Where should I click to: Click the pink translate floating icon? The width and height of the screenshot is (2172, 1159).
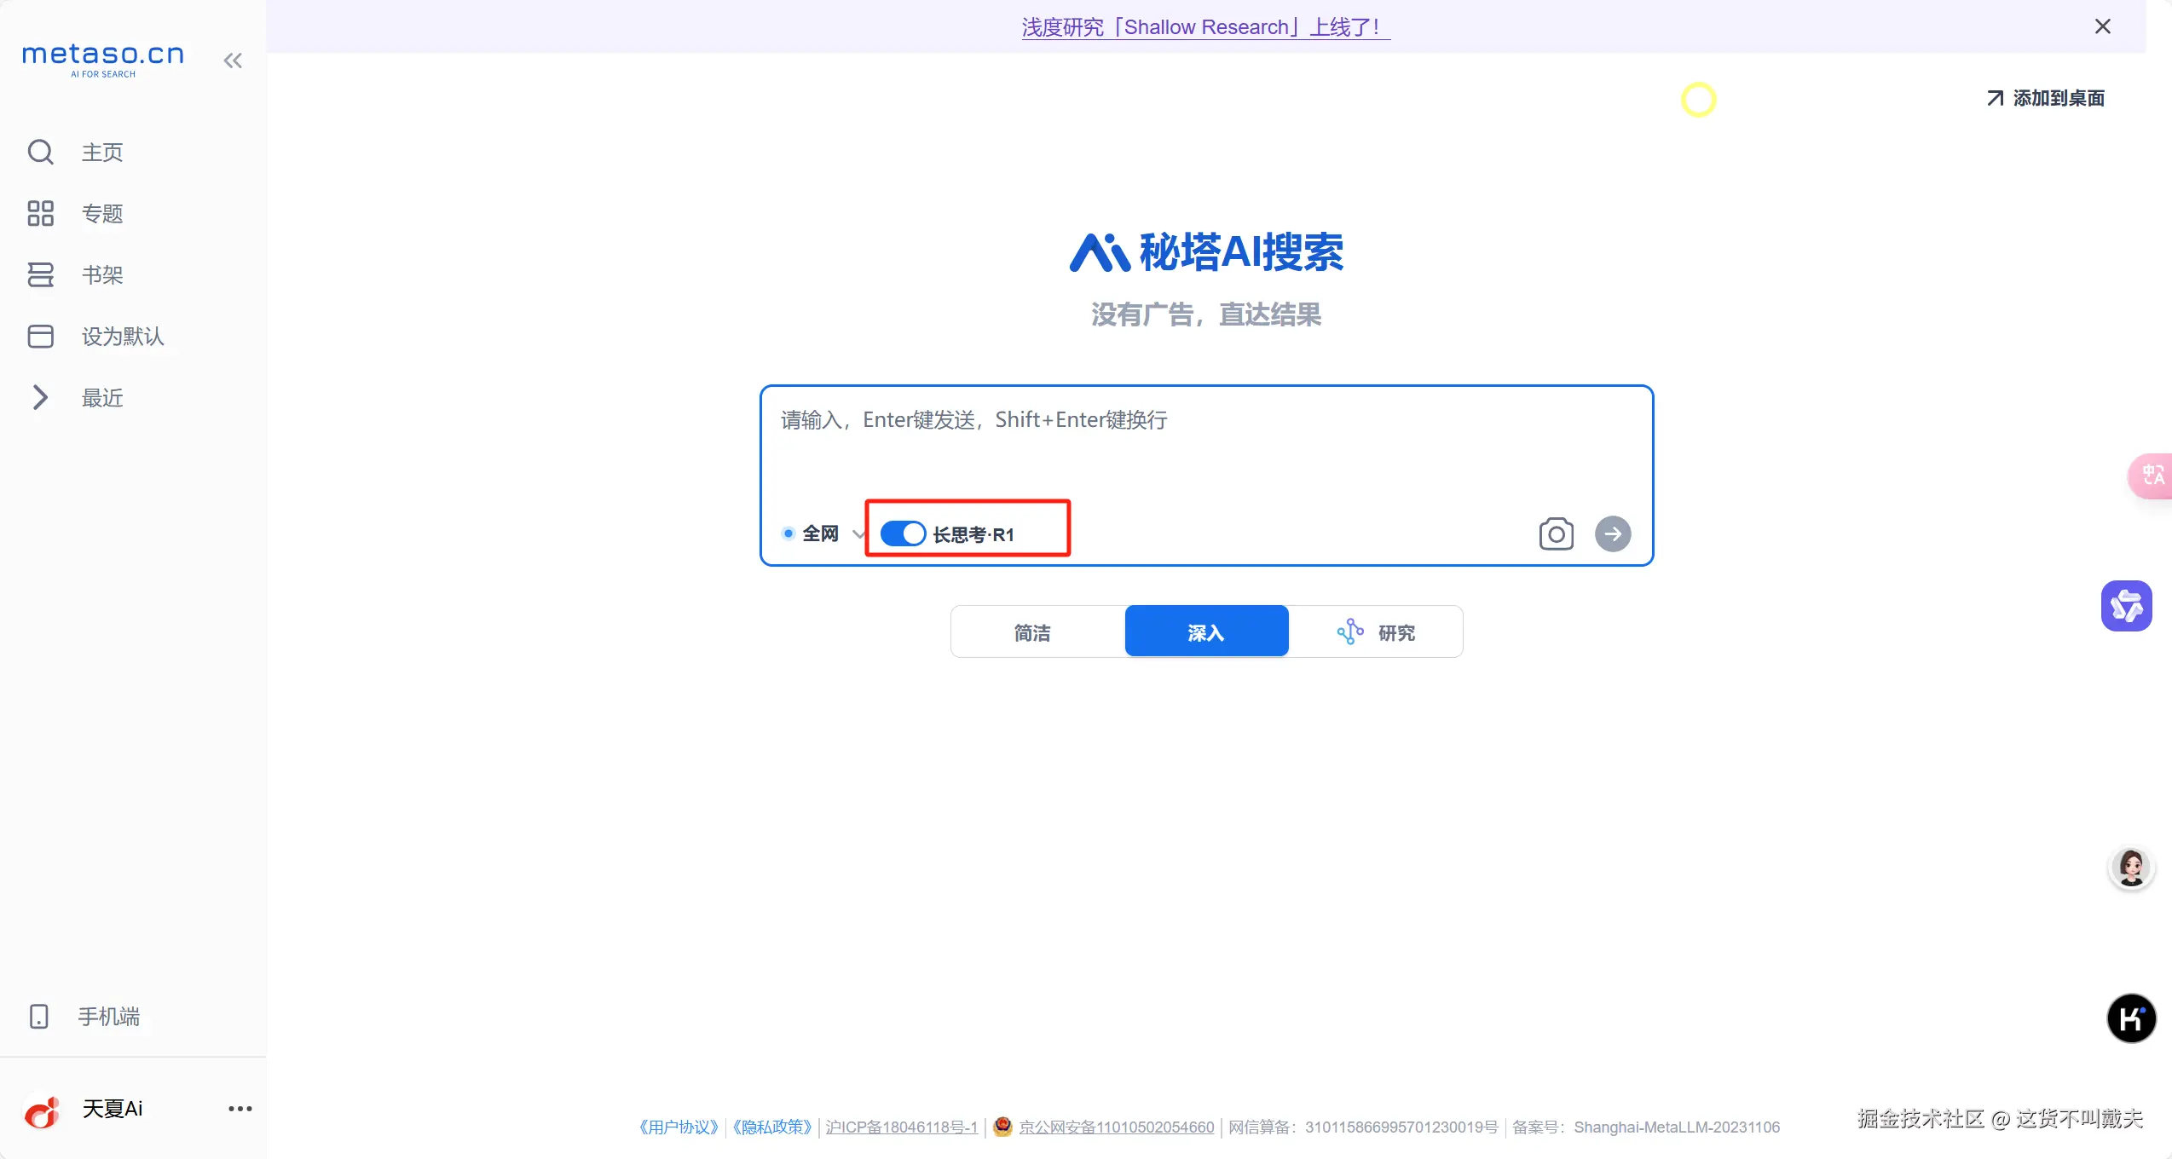tap(2152, 476)
